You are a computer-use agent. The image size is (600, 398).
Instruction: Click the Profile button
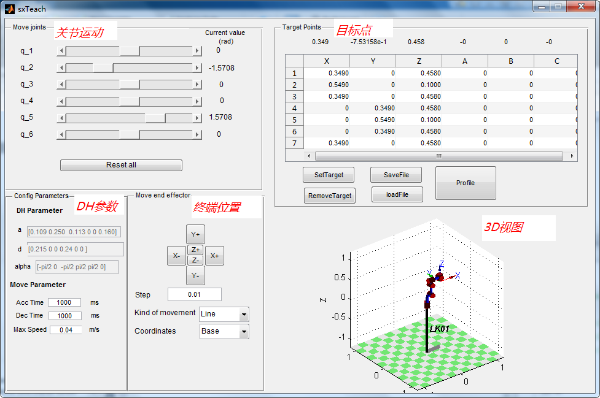465,183
